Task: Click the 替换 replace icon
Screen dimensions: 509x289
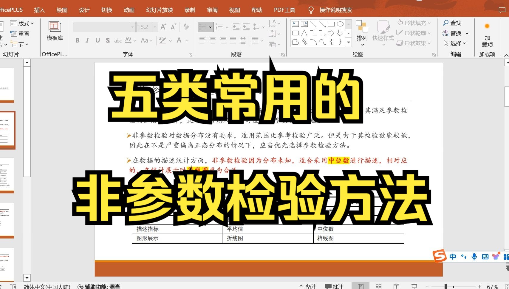Action: (456, 33)
